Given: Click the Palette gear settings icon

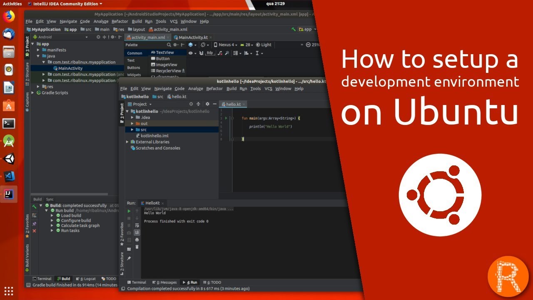Looking at the screenshot, I should (x=175, y=45).
